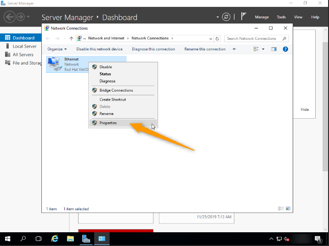329x246 pixels.
Task: Open File Explorer from the taskbar
Action: [x=70, y=239]
